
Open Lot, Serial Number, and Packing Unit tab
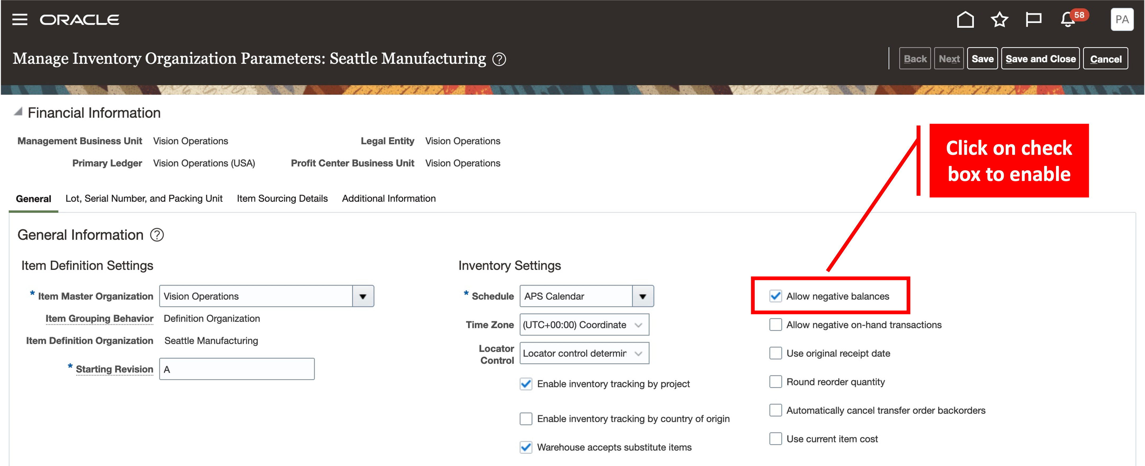click(143, 198)
